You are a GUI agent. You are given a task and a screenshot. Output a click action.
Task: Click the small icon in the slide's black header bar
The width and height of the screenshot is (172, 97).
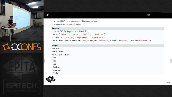point(149,15)
